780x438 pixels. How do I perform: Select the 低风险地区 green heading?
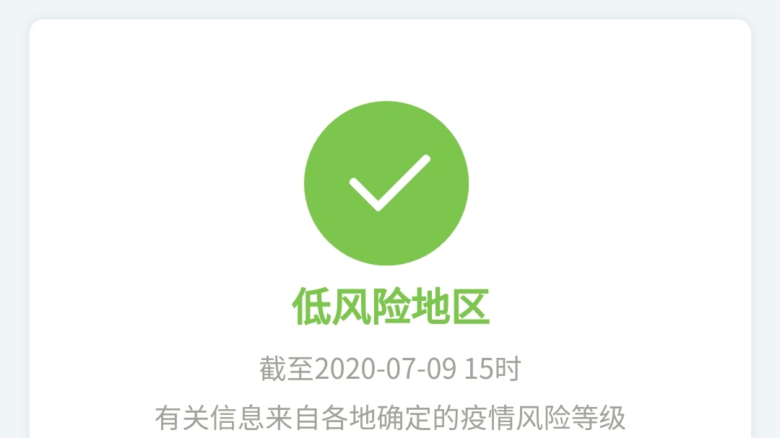391,306
